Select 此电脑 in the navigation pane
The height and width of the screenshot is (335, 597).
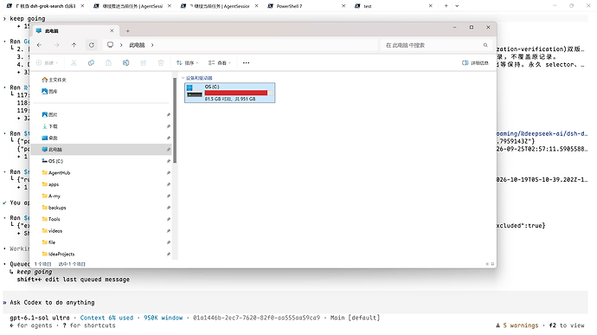tap(102, 150)
